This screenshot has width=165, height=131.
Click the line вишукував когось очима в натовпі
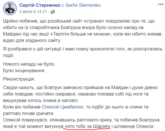(x=41, y=101)
